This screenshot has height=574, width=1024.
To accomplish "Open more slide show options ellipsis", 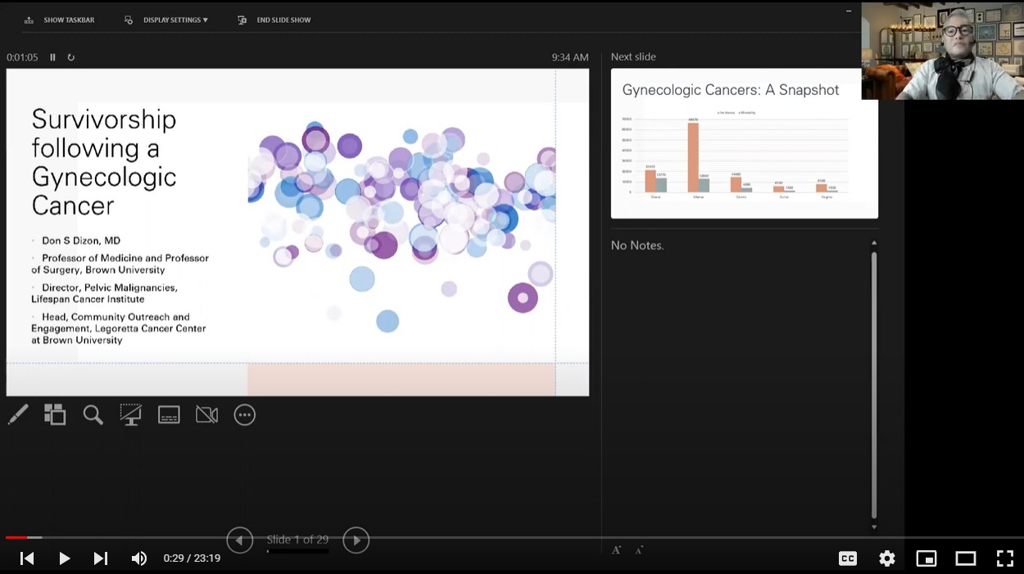I will pyautogui.click(x=245, y=415).
